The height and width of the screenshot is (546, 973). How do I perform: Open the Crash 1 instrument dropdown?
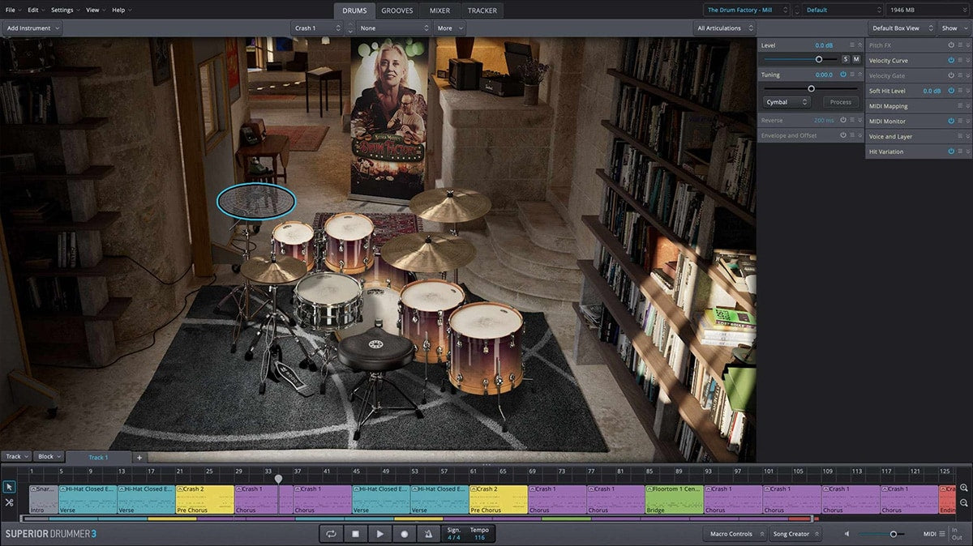(317, 28)
